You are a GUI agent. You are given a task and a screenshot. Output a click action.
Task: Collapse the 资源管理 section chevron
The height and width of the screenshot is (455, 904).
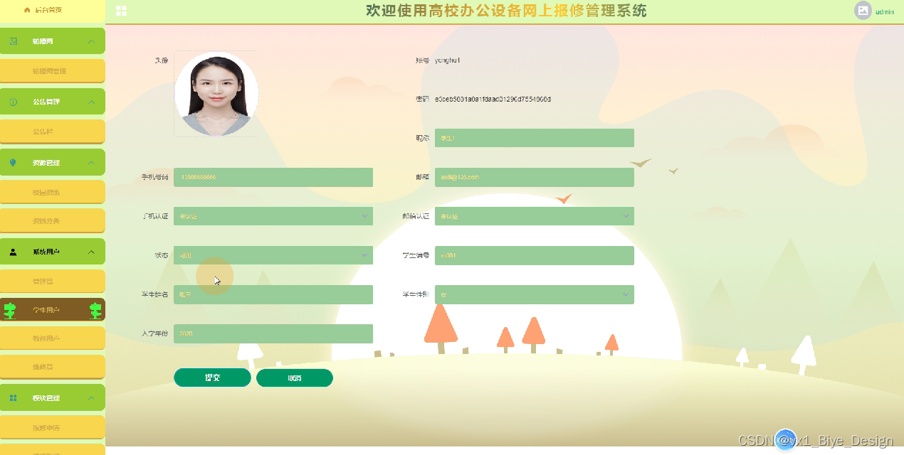click(91, 163)
